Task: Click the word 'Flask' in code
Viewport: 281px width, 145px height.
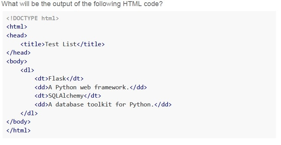Action: [57, 79]
